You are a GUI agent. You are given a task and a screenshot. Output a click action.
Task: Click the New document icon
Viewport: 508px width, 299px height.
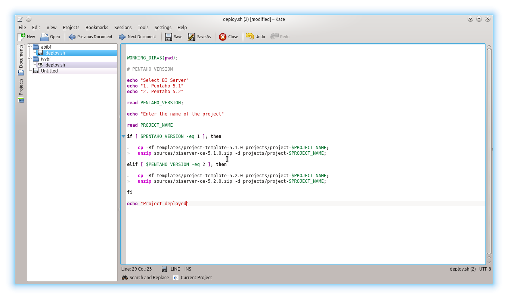pyautogui.click(x=21, y=37)
